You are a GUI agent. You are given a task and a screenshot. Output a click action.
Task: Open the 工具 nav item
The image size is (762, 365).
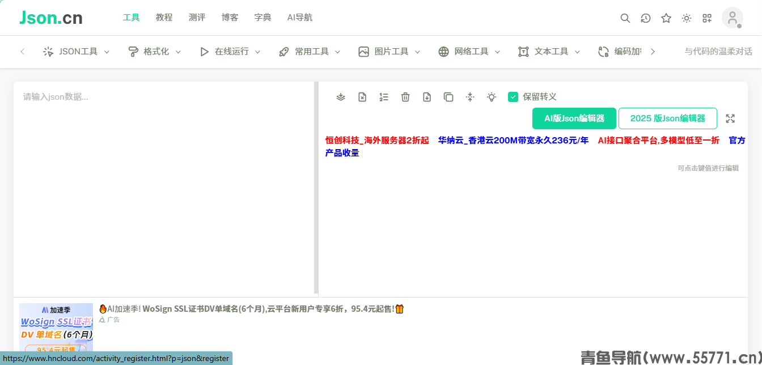click(132, 18)
